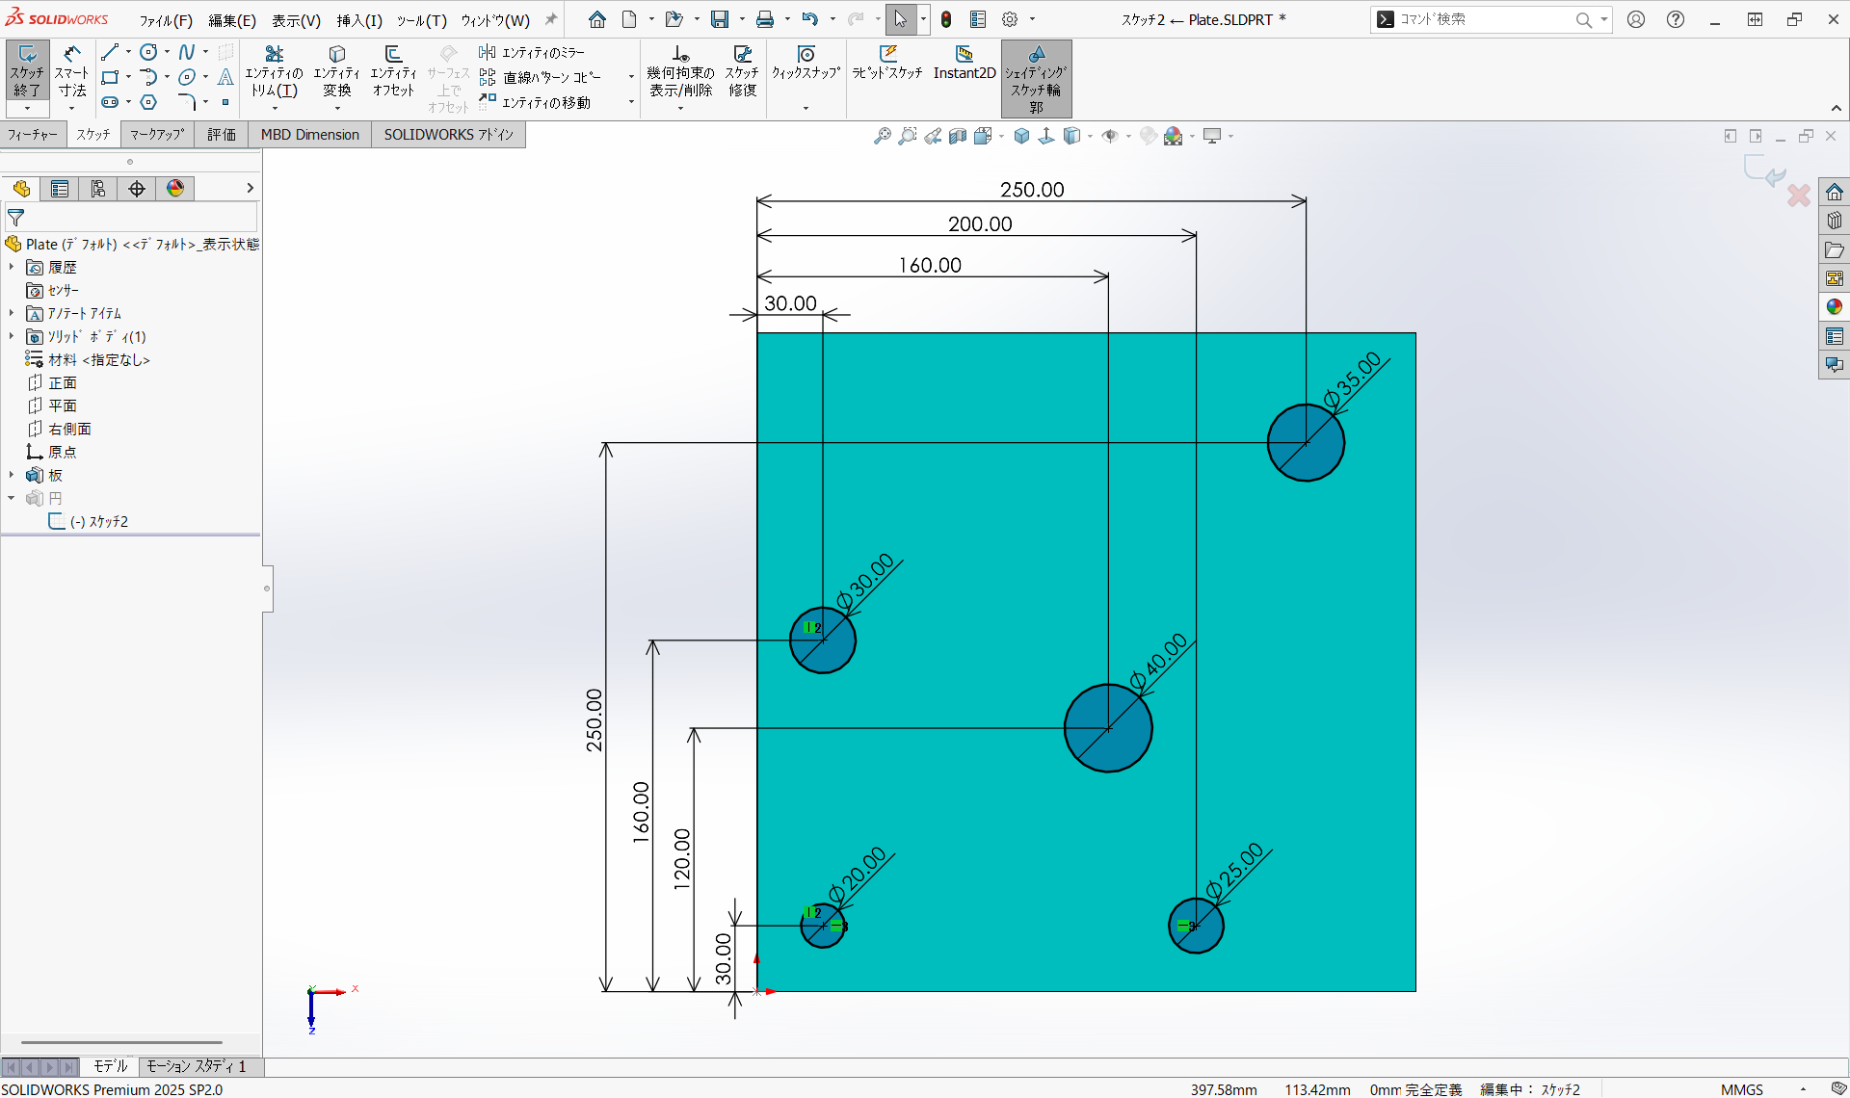Expand アノテートアイテム tree node
The height and width of the screenshot is (1098, 1850).
coord(12,313)
